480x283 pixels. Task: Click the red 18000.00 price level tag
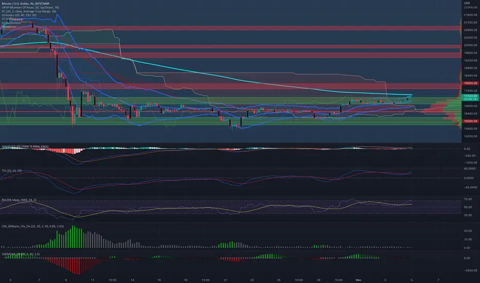[x=471, y=83]
